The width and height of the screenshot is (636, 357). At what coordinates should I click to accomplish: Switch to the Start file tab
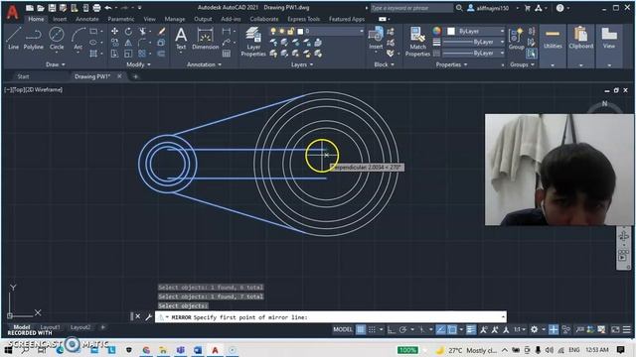click(x=23, y=76)
